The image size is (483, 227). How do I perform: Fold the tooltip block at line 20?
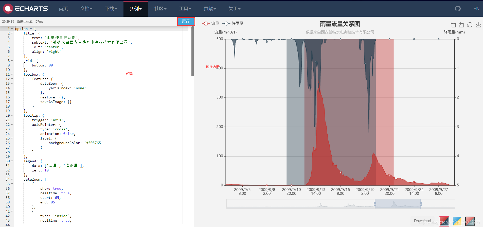click(x=12, y=115)
